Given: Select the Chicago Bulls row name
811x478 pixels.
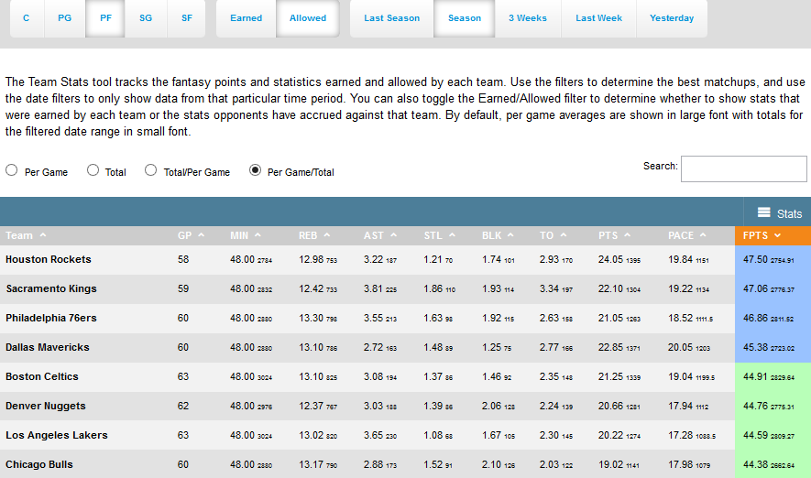Looking at the screenshot, I should coord(39,464).
